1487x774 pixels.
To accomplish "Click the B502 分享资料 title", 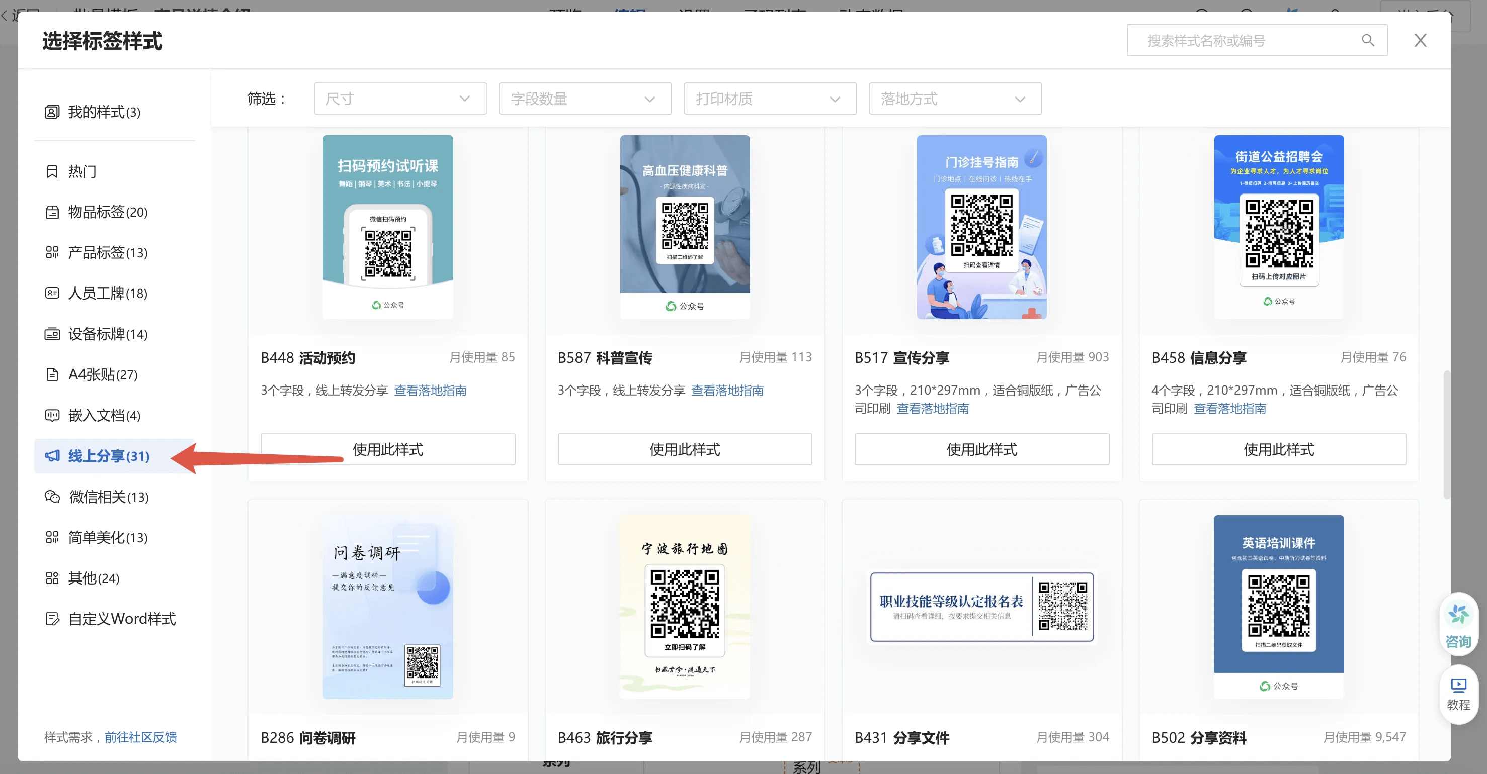I will tap(1199, 738).
